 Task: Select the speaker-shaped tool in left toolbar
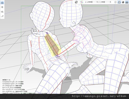click(x=2, y=7)
